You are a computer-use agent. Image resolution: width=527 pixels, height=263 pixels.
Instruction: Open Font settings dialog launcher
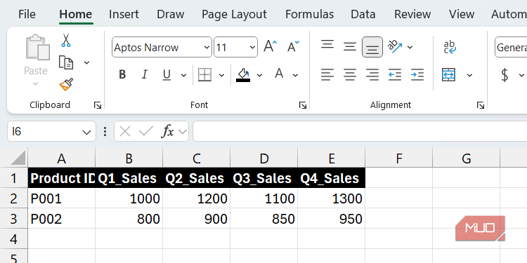tap(302, 105)
